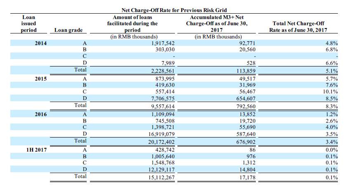Select the 'Loan issued period' column header

coord(29,23)
